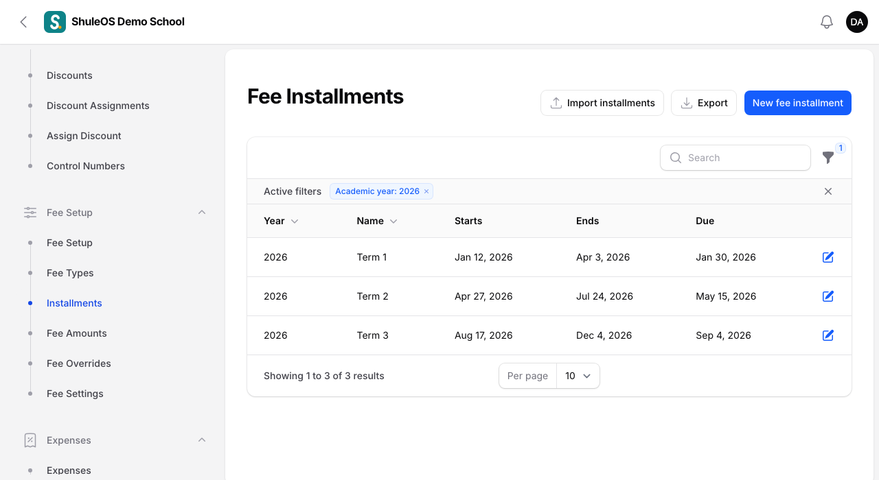This screenshot has height=480, width=879.
Task: Open Discounts in sidebar
Action: click(69, 75)
